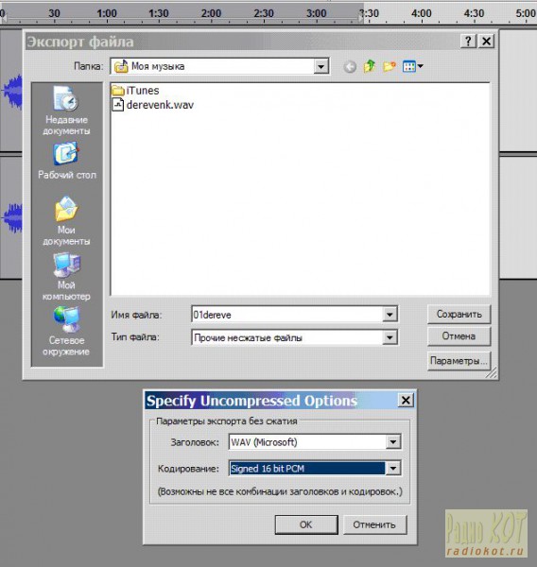Viewport: 537px width, 567px height.
Task: Confirm the options with OK
Action: pyautogui.click(x=306, y=524)
